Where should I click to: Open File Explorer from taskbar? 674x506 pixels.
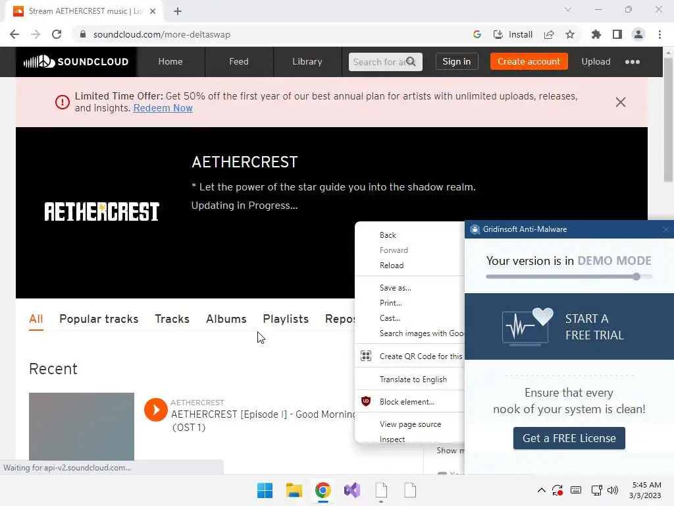(x=294, y=490)
